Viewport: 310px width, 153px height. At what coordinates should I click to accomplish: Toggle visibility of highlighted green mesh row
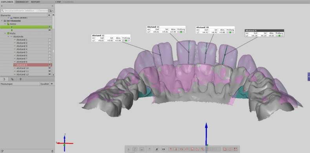49,27
